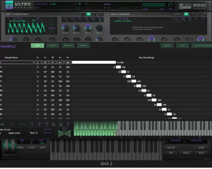Screen dimensions: 212x169
Task: Move the MOD wheel
Action: pos(7,146)
